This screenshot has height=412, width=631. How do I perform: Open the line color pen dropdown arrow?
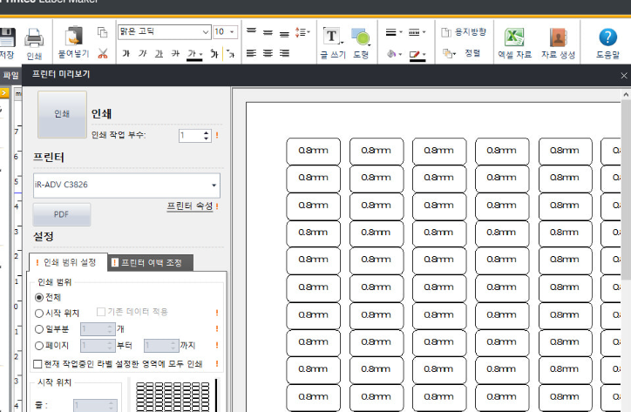pos(424,54)
